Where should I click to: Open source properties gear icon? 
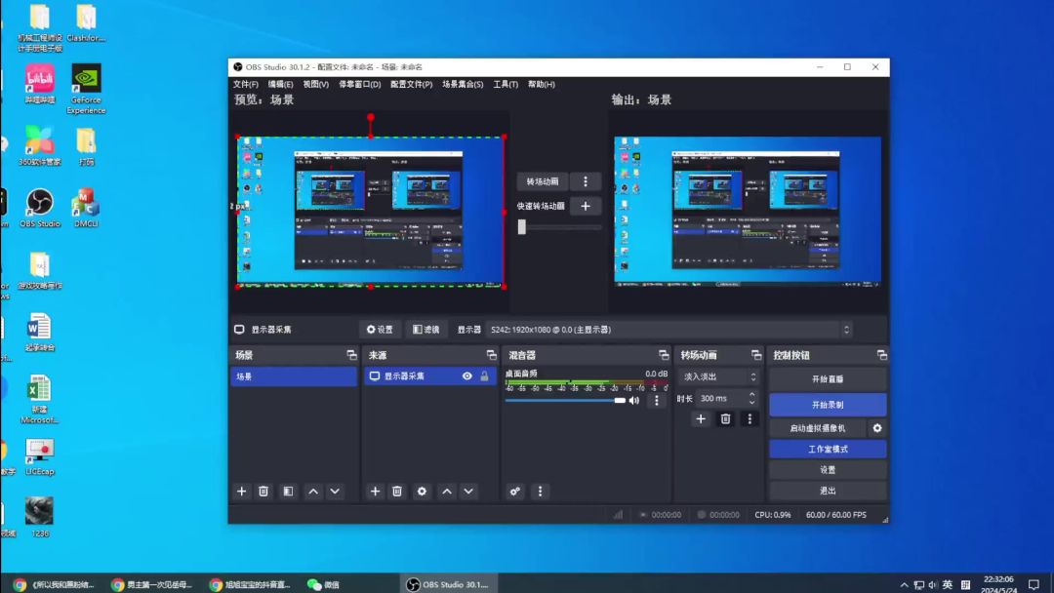pos(422,492)
